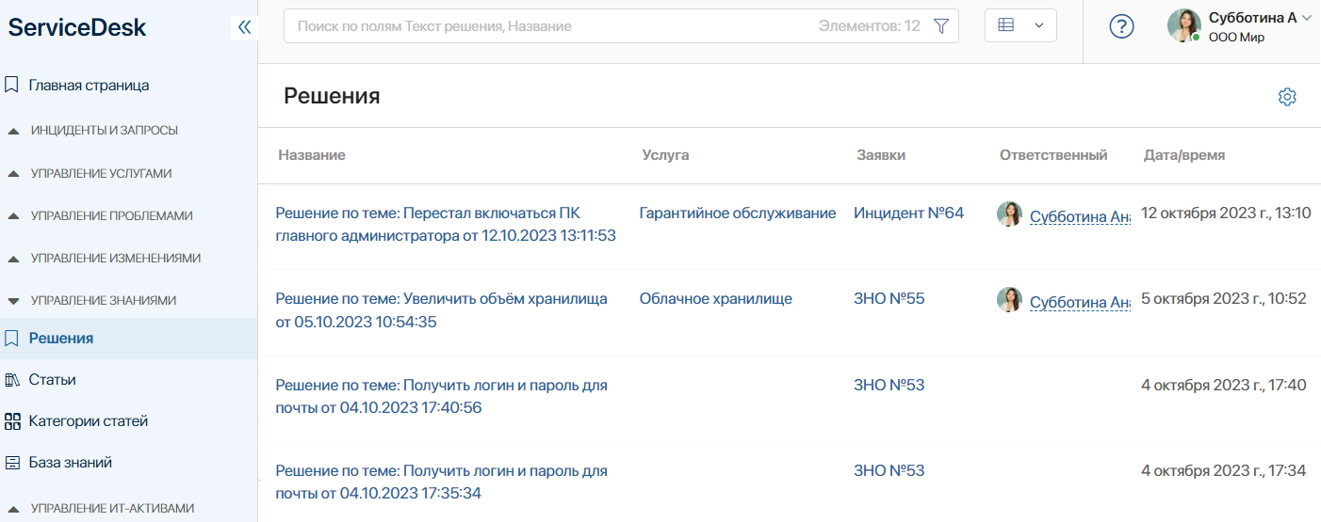The height and width of the screenshot is (522, 1321).
Task: Click Элементов: 12 counter text
Action: [x=869, y=26]
